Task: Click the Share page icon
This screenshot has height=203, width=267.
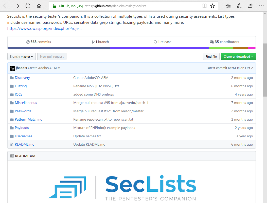Action: pos(250,6)
